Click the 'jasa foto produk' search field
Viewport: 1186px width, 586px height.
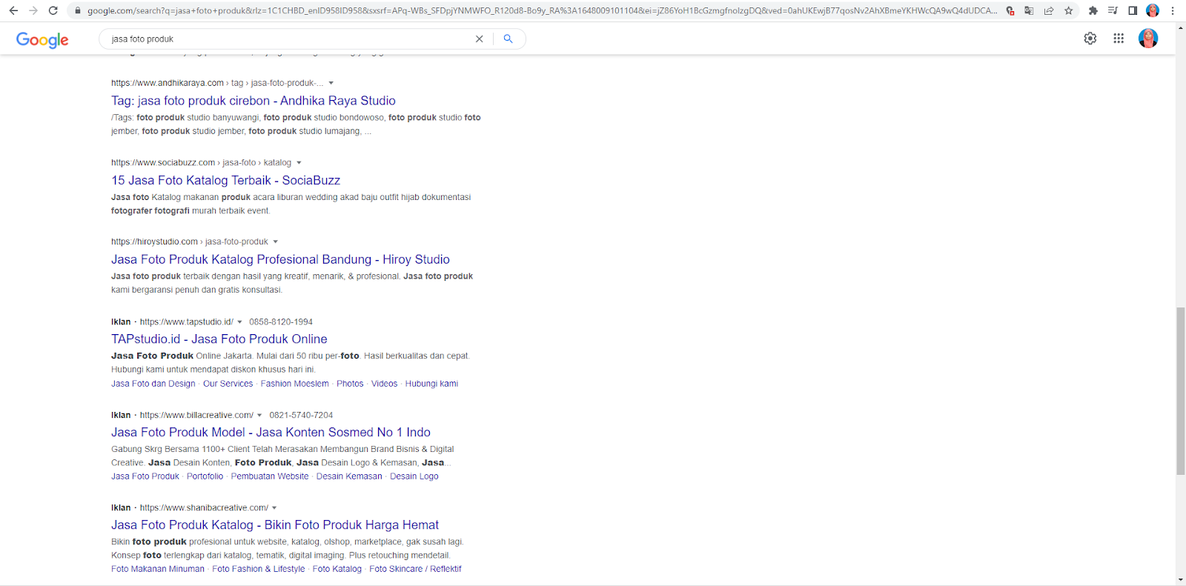pos(289,39)
